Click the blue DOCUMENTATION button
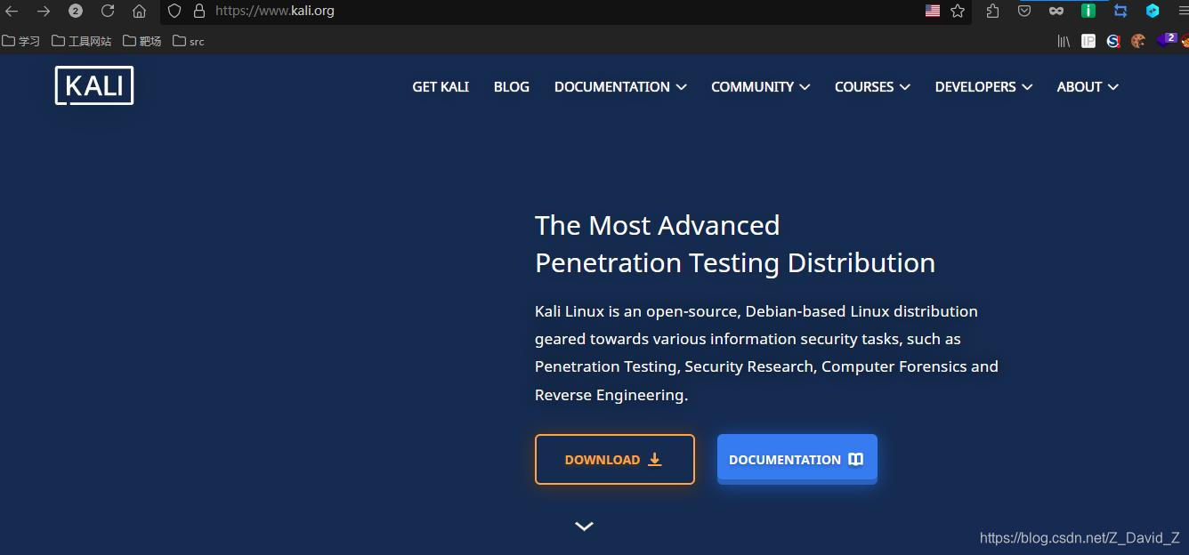Screen dimensions: 1189x555 (797, 459)
